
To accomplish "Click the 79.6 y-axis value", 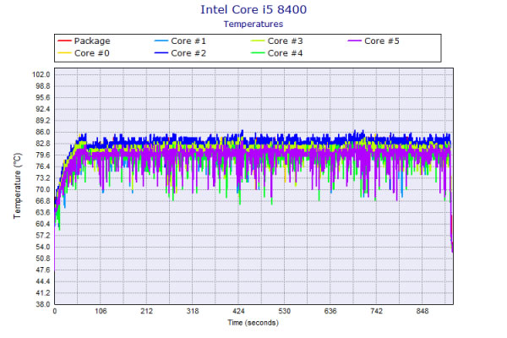I will 43,155.
